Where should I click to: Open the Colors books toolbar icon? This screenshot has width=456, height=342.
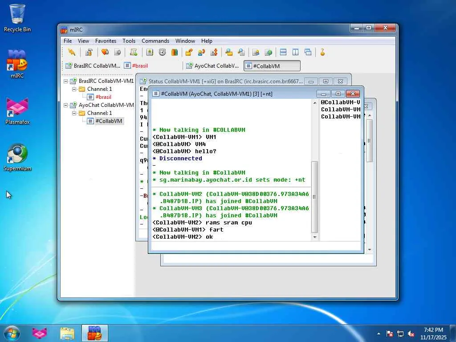coord(175,53)
